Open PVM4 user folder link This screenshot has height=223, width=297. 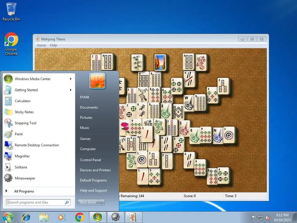click(84, 97)
